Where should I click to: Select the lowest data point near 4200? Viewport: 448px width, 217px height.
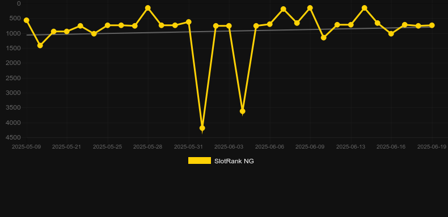click(202, 128)
